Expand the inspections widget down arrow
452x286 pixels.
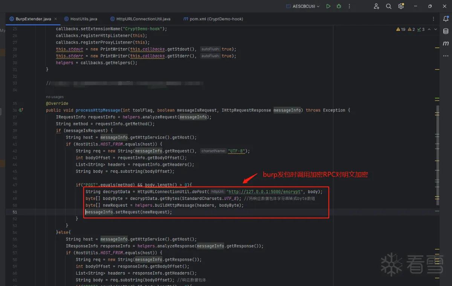point(436,29)
